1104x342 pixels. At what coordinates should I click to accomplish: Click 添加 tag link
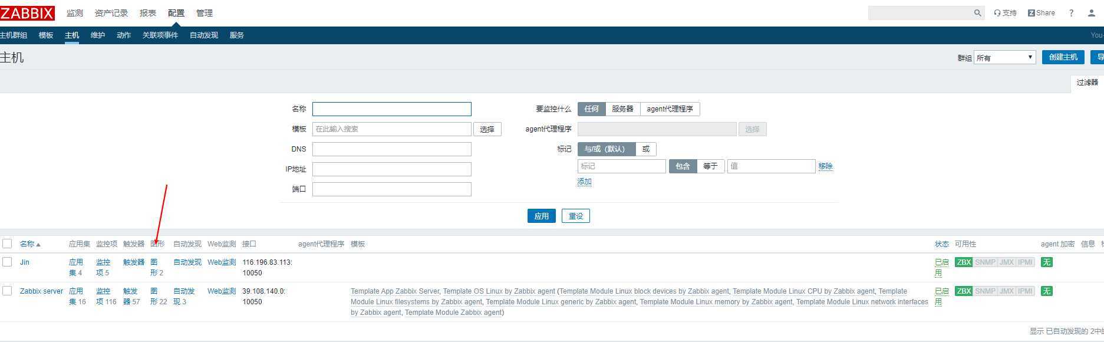pyautogui.click(x=585, y=182)
